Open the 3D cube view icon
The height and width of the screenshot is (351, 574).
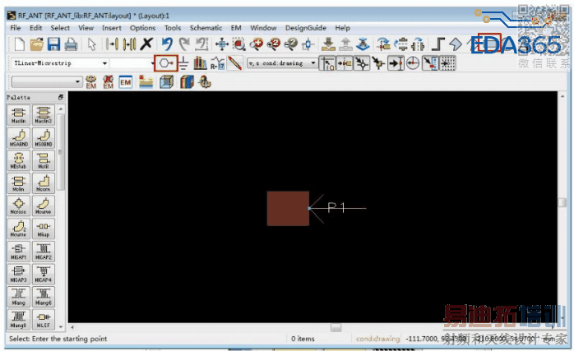tap(166, 82)
